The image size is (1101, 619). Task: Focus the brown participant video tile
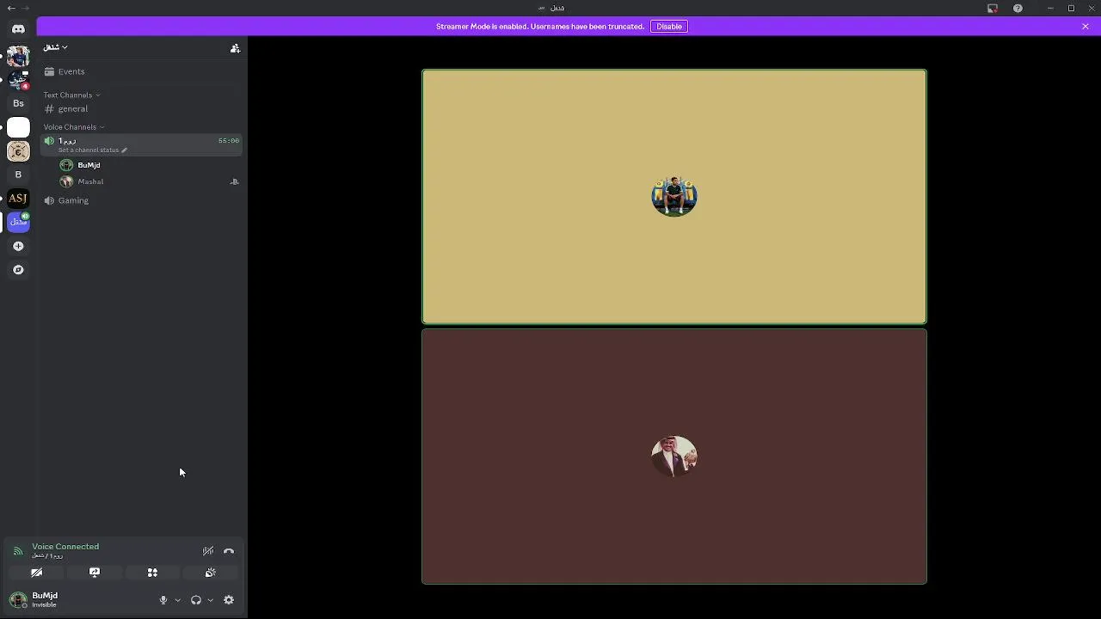674,457
